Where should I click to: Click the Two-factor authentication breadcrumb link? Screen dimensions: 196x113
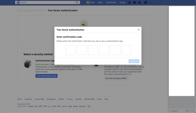pyautogui.click(x=31, y=11)
